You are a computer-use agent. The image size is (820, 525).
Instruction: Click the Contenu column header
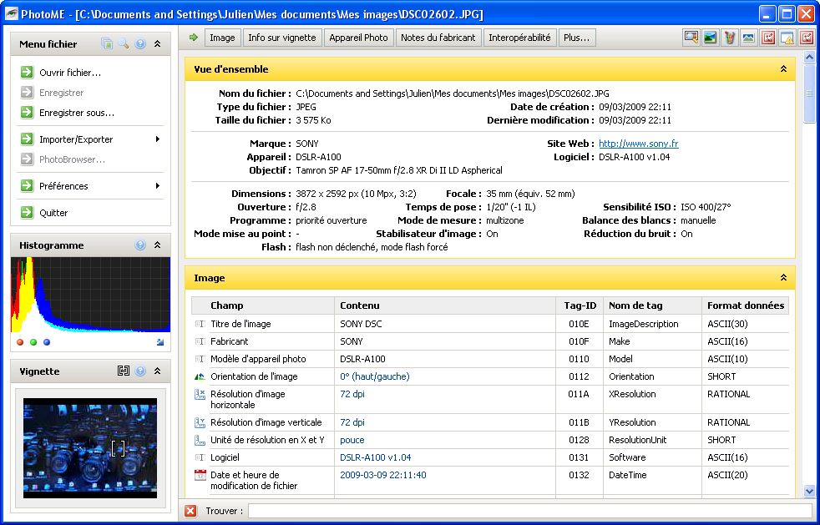pyautogui.click(x=445, y=305)
